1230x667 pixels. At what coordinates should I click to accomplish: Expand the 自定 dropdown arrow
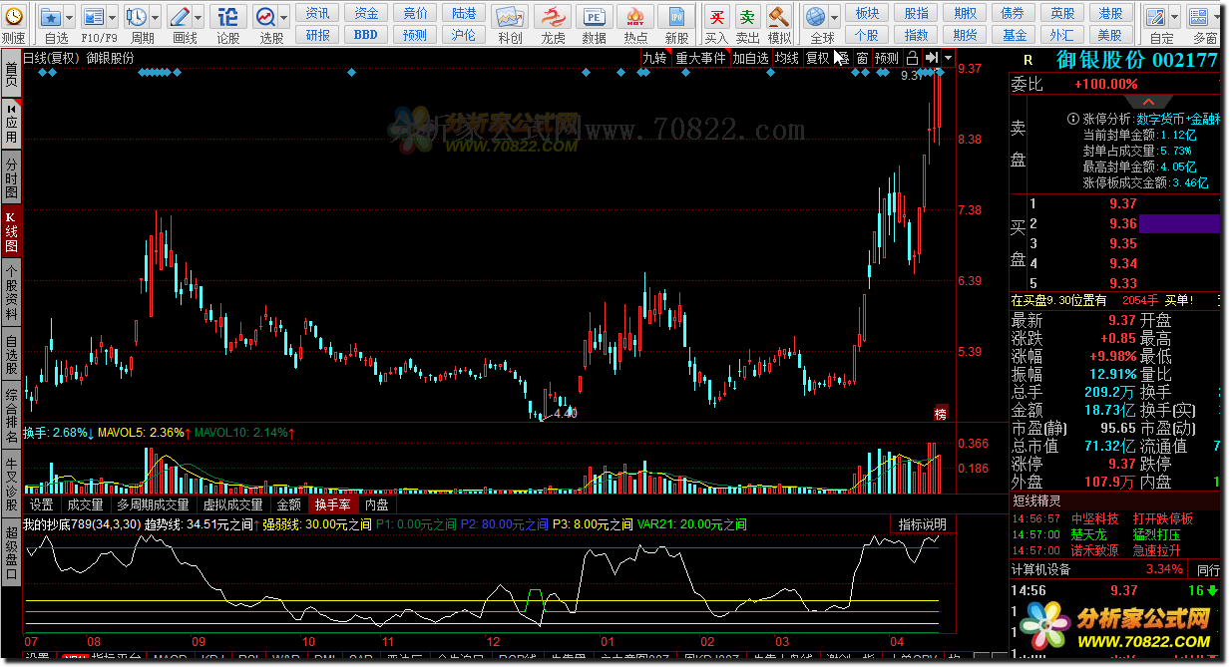(x=1175, y=17)
